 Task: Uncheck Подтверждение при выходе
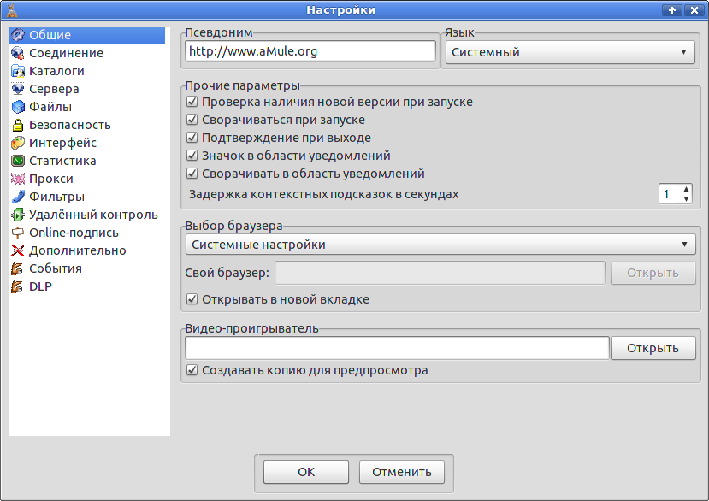point(192,138)
